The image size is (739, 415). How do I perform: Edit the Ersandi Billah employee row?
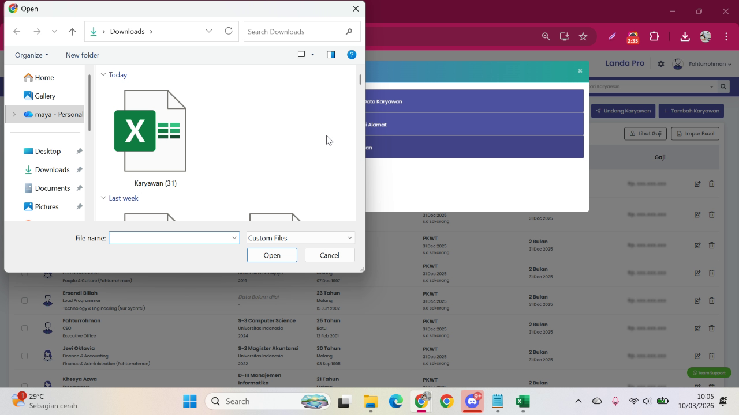[x=697, y=300]
